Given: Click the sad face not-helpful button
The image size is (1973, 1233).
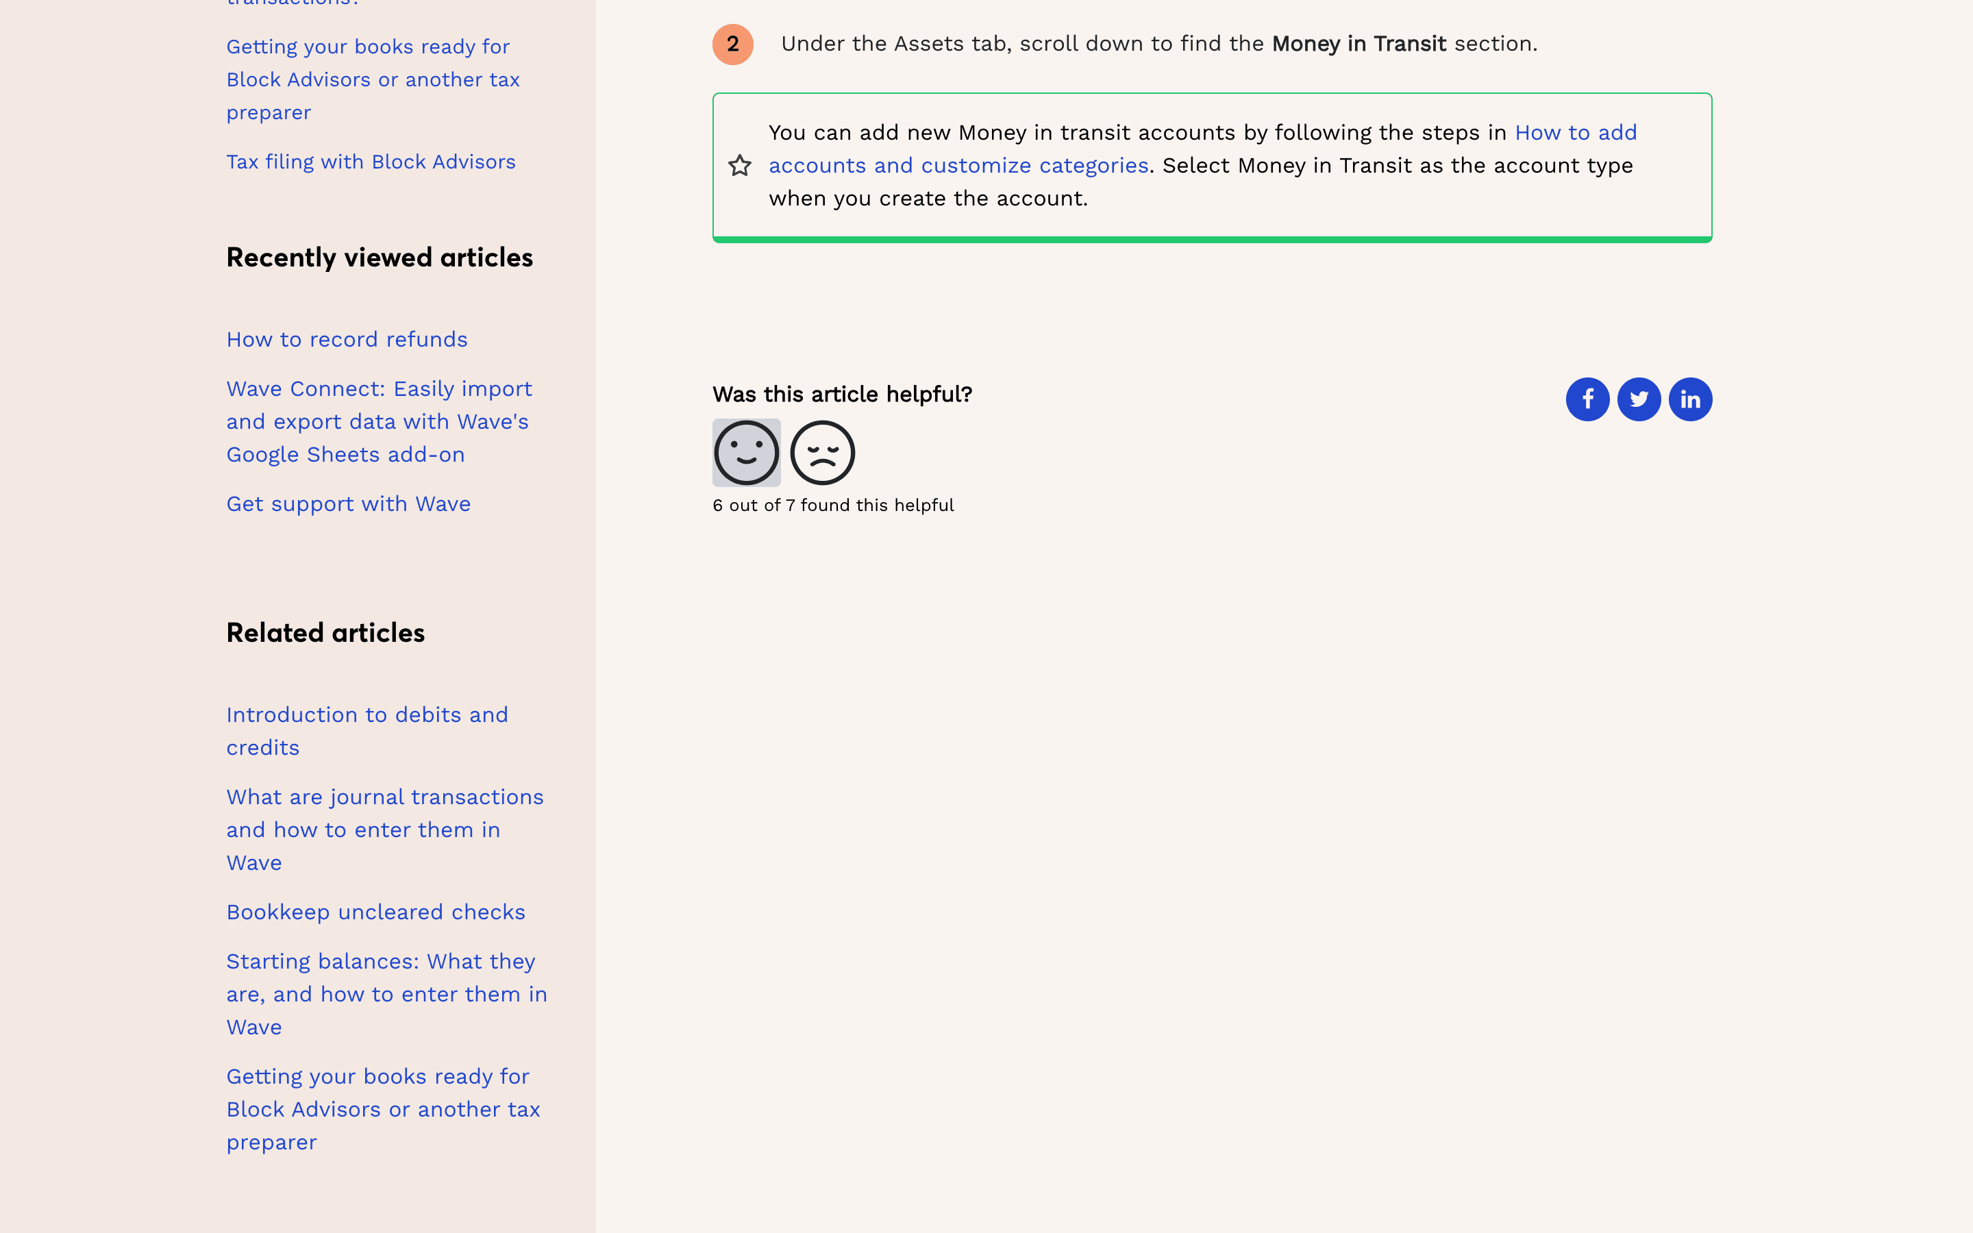Looking at the screenshot, I should [x=822, y=453].
